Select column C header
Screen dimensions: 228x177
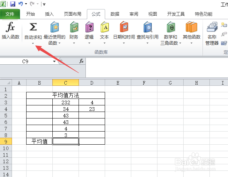pos(65,83)
